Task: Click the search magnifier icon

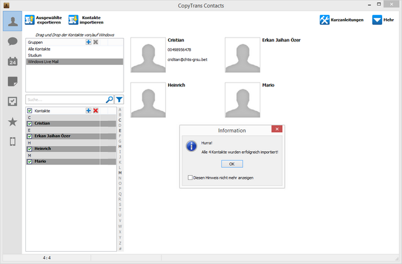Action: pos(109,99)
